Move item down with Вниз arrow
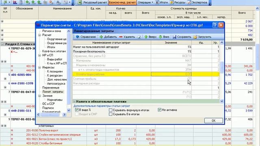 [164, 37]
